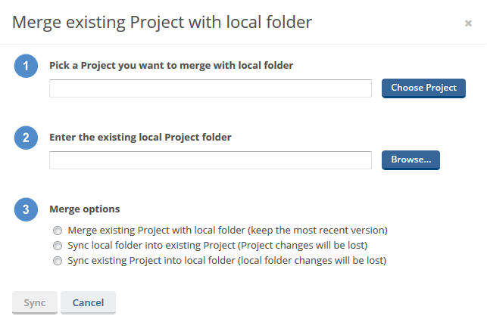Select radio button where Project changes are lost
Screen dimensions: 487x319
click(58, 246)
